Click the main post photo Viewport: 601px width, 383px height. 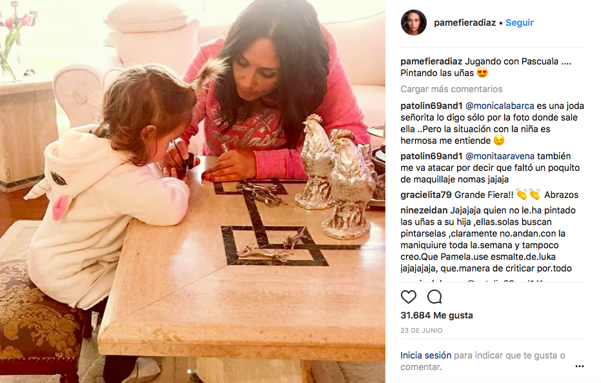pyautogui.click(x=192, y=191)
